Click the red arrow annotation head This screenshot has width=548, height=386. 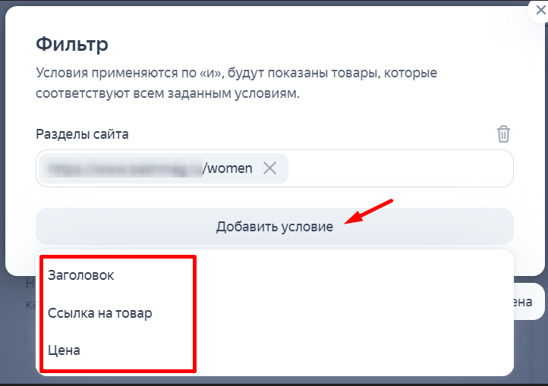pyautogui.click(x=350, y=221)
